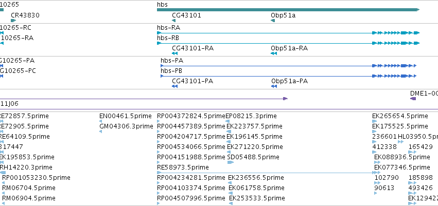
Task: Click the Obp51a gene arrow glyph
Action: coord(273,21)
